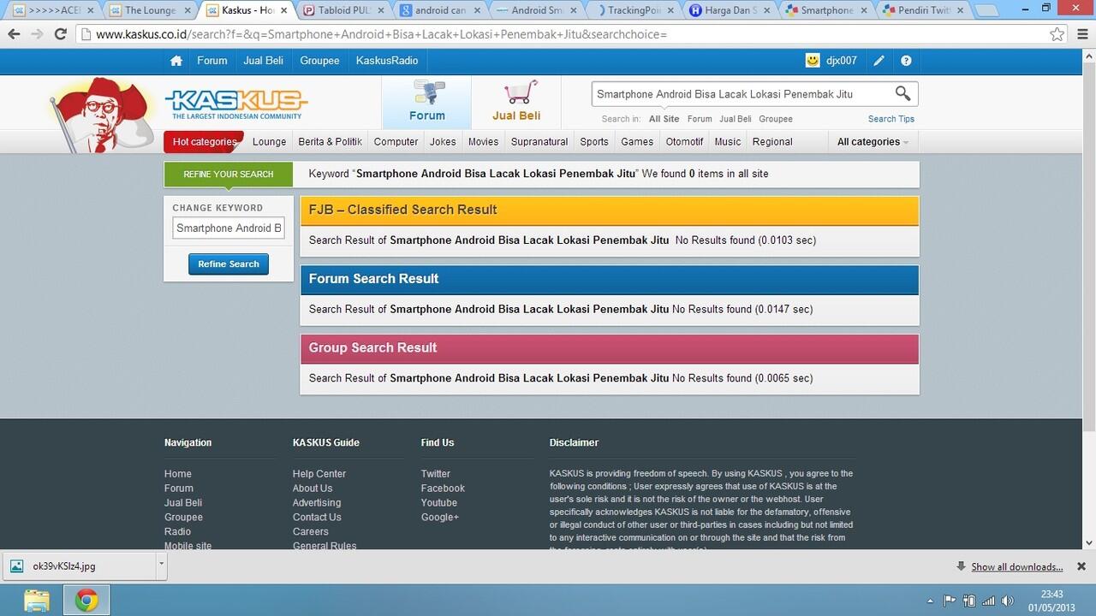The height and width of the screenshot is (616, 1096).
Task: Open Jual Beli in top navigation
Action: pyautogui.click(x=263, y=61)
